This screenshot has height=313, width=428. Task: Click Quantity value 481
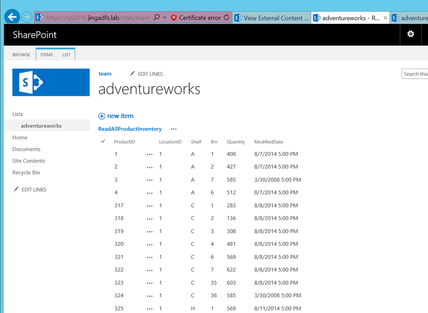pyautogui.click(x=231, y=244)
